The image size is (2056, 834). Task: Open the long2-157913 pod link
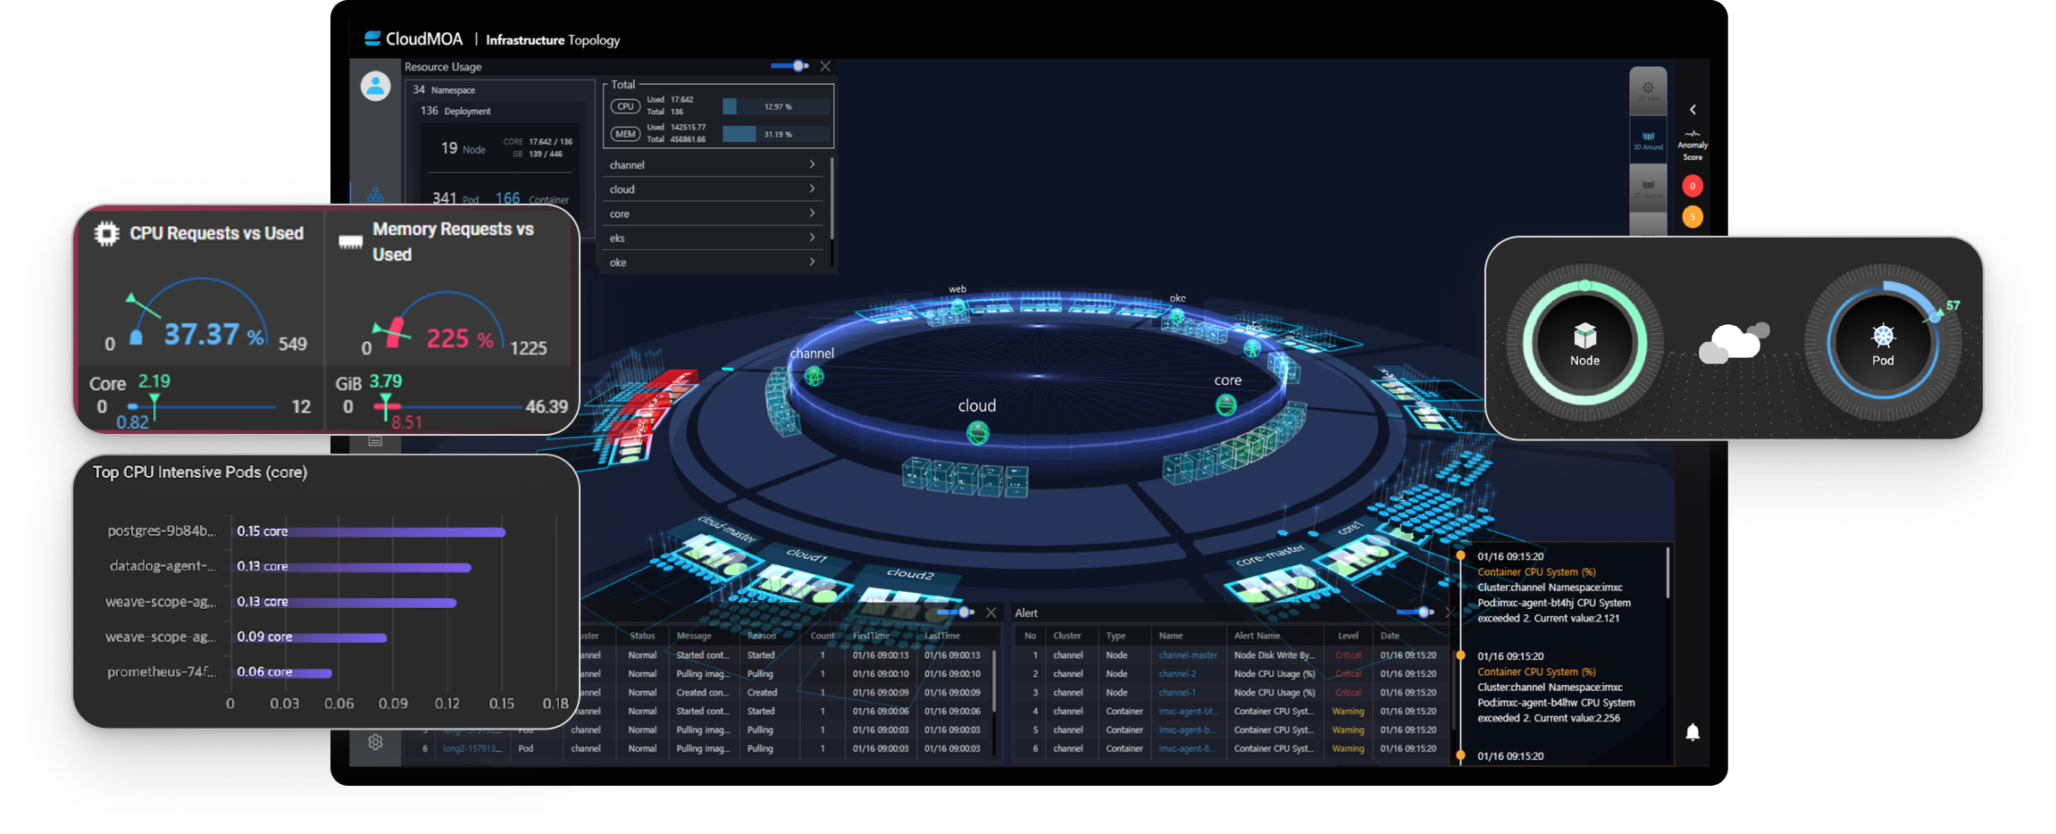tap(472, 749)
